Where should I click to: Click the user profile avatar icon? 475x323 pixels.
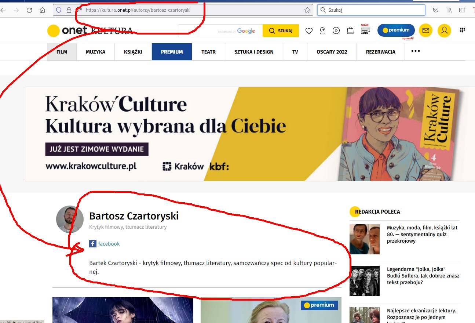coord(444,30)
